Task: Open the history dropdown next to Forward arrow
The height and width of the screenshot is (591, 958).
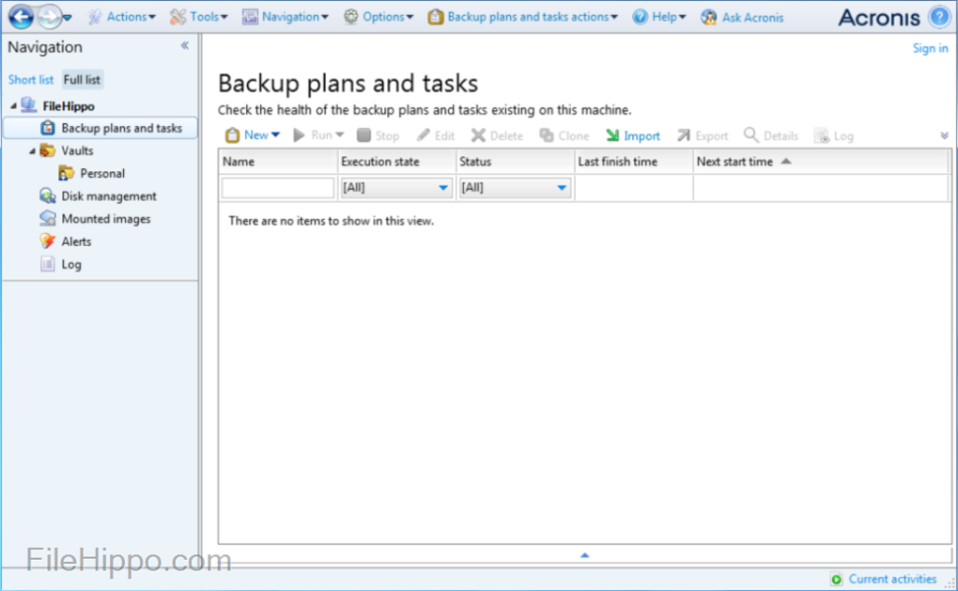Action: (x=68, y=18)
